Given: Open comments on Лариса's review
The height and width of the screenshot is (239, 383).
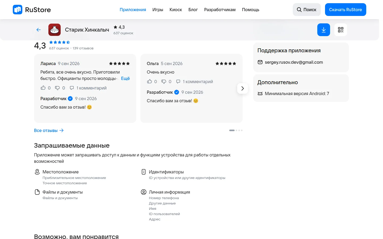Looking at the screenshot, I should tap(88, 88).
